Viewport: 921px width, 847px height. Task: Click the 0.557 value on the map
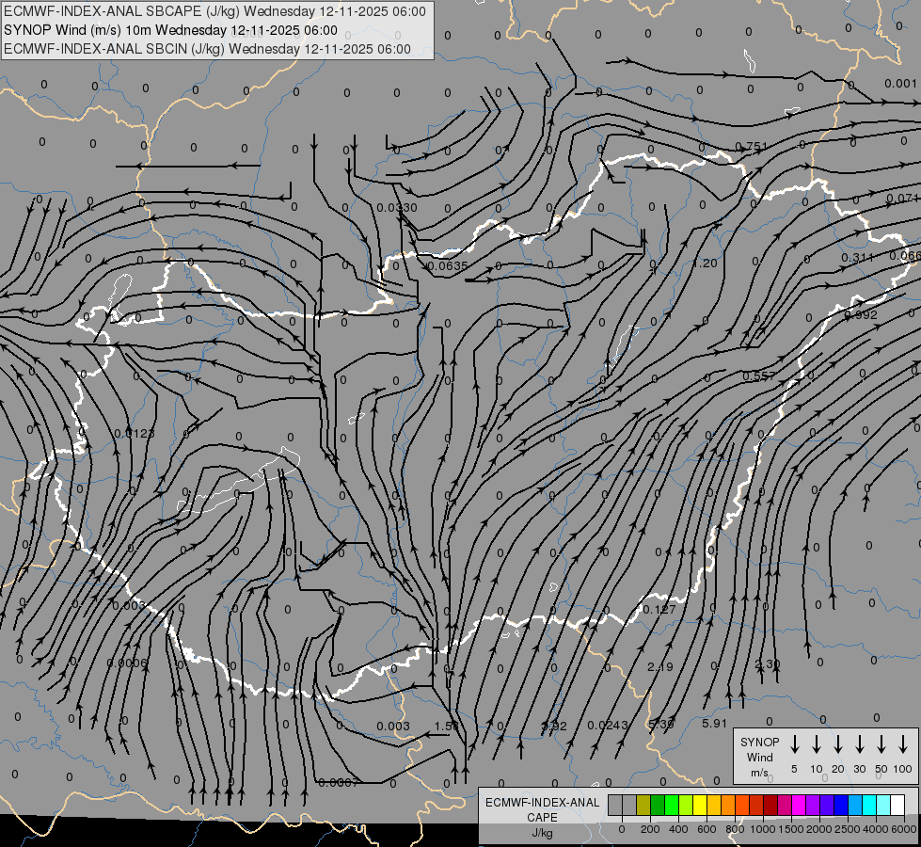click(759, 376)
